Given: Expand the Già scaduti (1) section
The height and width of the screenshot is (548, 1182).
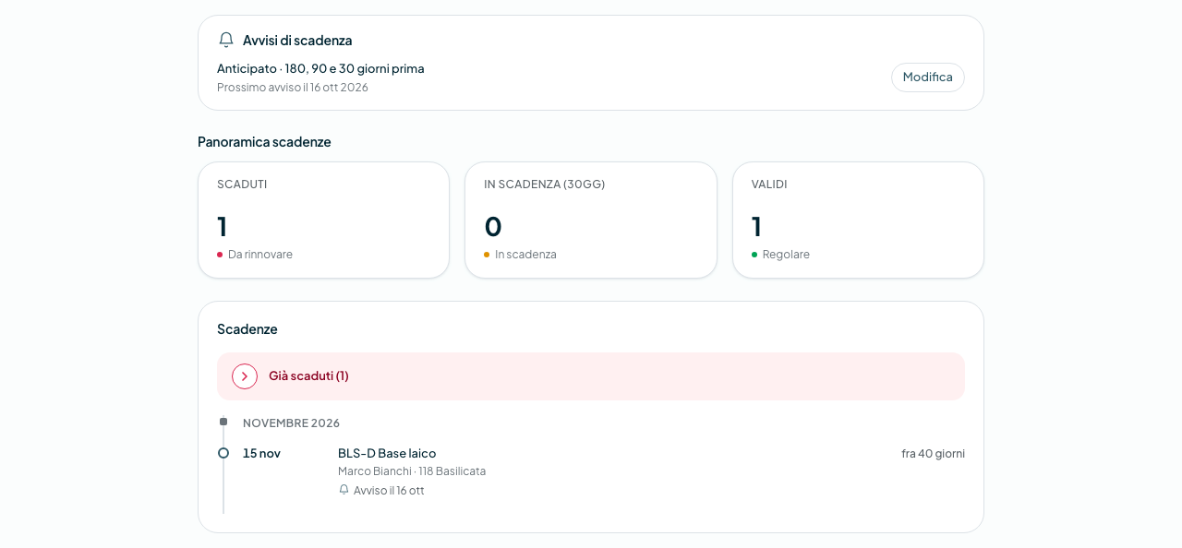Looking at the screenshot, I should tap(591, 376).
